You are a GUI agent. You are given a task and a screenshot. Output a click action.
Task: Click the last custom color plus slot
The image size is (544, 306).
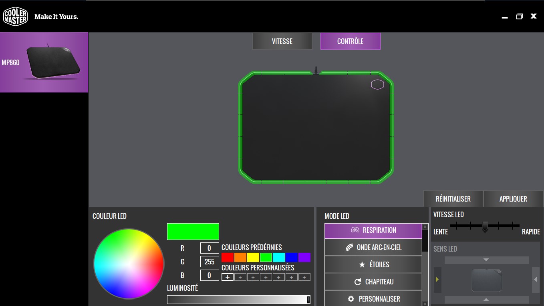pyautogui.click(x=304, y=277)
